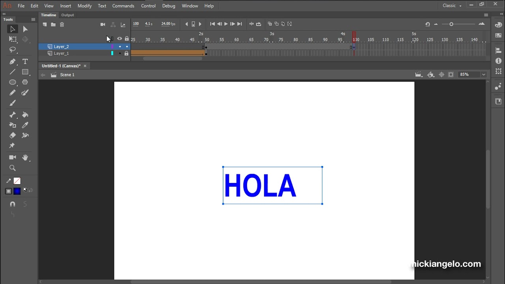Select the Rectangle tool
Screen dimensions: 505x284
(25, 72)
